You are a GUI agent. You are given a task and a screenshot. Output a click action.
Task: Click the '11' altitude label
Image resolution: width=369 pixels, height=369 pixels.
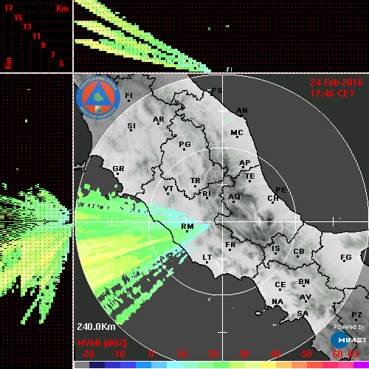36,36
